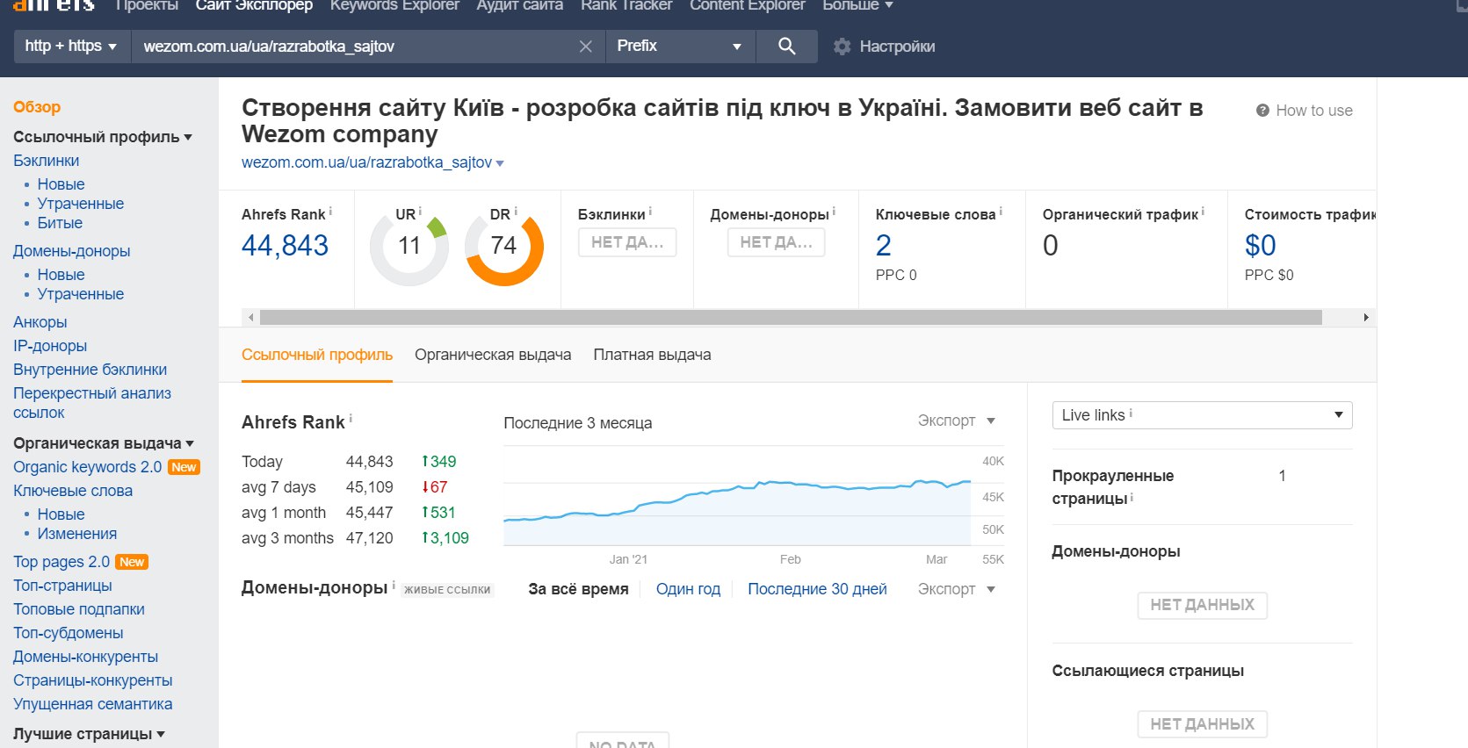The width and height of the screenshot is (1468, 748).
Task: Open IP-доноры in the sidebar
Action: (x=50, y=346)
